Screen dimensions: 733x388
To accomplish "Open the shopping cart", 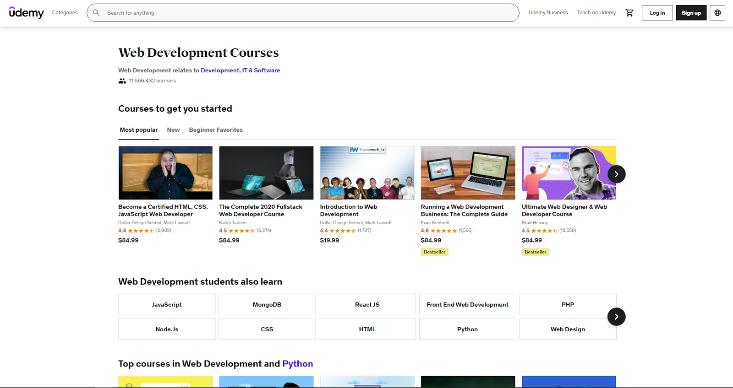I will 629,13.
